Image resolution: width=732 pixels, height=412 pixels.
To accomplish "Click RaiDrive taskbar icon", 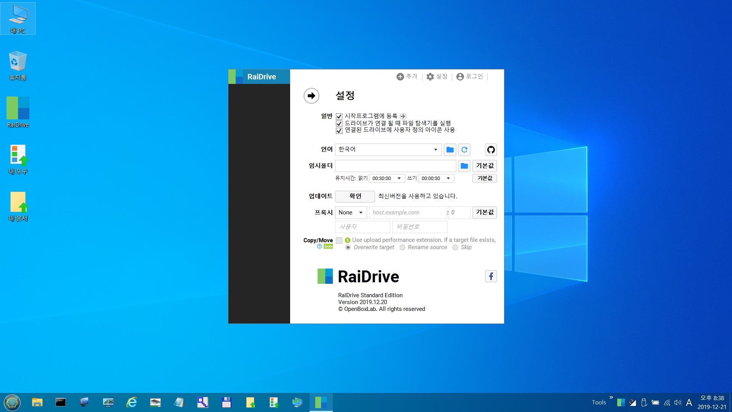I will point(321,402).
